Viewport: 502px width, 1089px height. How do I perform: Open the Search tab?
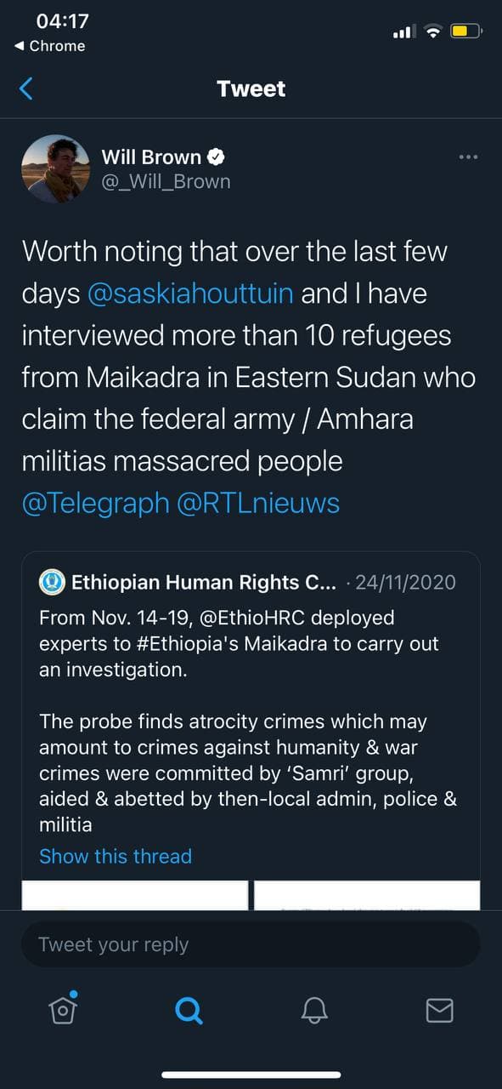[x=189, y=1010]
